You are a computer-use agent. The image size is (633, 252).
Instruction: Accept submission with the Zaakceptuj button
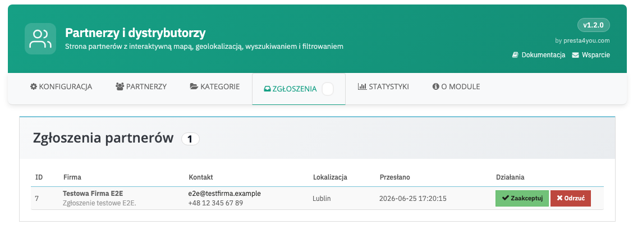coord(522,198)
